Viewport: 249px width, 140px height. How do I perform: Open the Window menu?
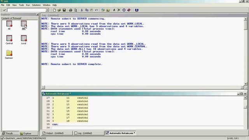point(47,5)
